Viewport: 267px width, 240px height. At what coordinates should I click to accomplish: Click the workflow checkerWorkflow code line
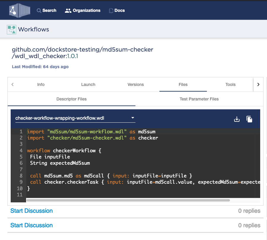coord(64,151)
